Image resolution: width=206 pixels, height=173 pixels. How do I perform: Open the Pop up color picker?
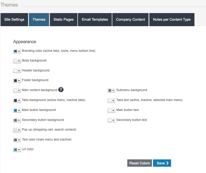[x=17, y=130]
